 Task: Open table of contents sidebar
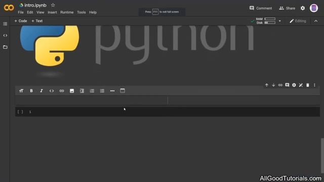pyautogui.click(x=5, y=24)
